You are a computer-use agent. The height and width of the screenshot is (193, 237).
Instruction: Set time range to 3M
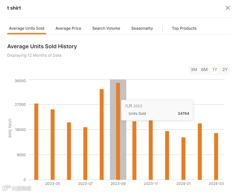point(194,70)
